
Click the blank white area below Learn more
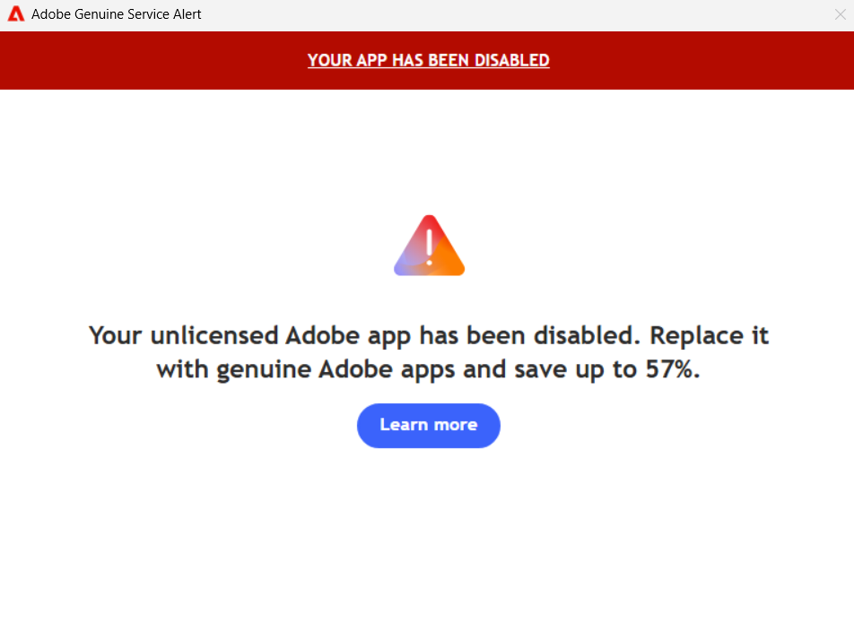(429, 539)
